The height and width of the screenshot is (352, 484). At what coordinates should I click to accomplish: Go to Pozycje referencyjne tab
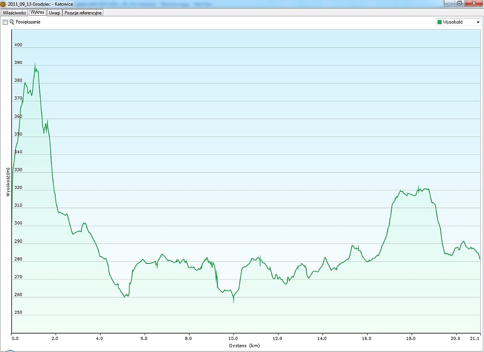tap(83, 13)
